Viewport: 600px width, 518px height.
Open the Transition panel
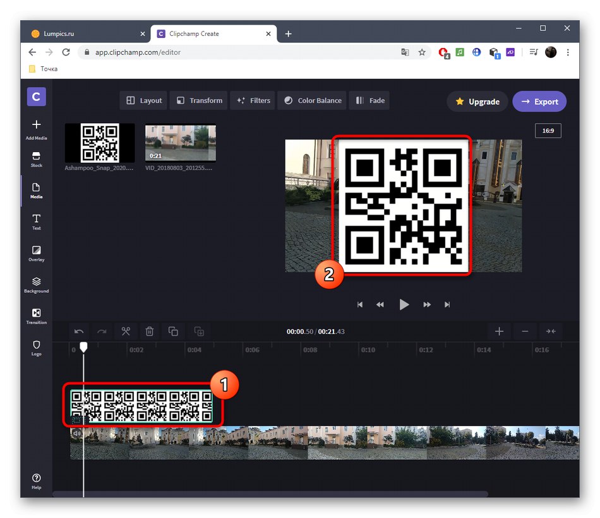point(37,316)
